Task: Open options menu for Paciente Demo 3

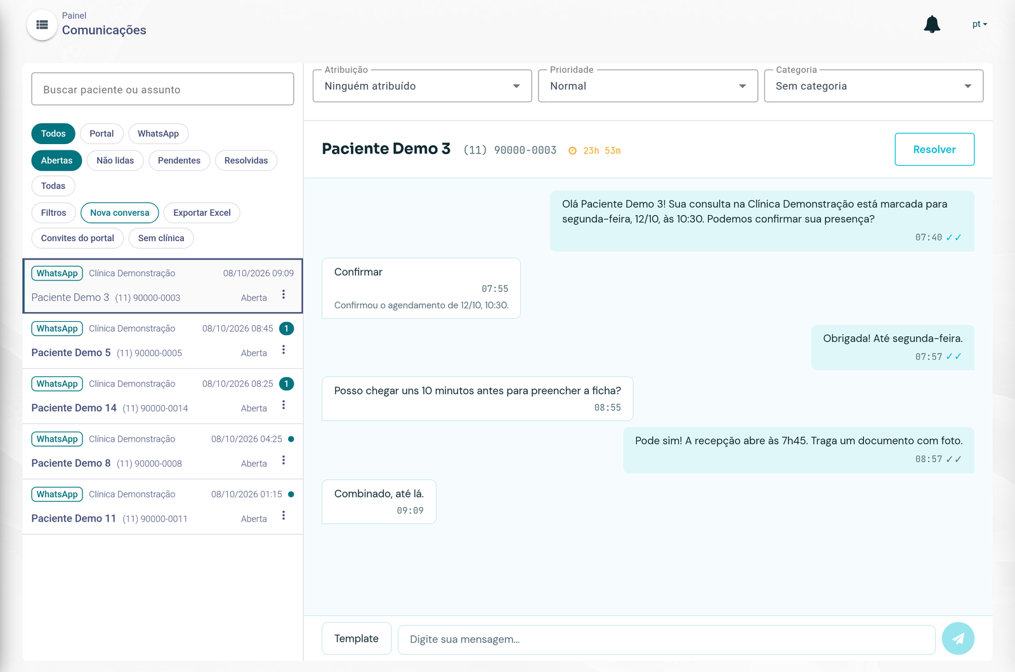Action: [x=284, y=294]
